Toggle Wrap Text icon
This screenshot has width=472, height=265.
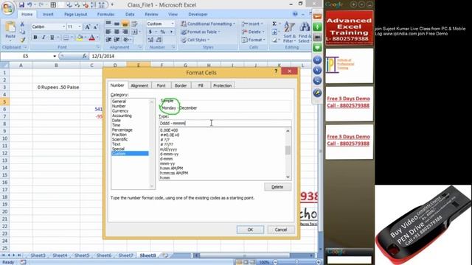pos(134,24)
